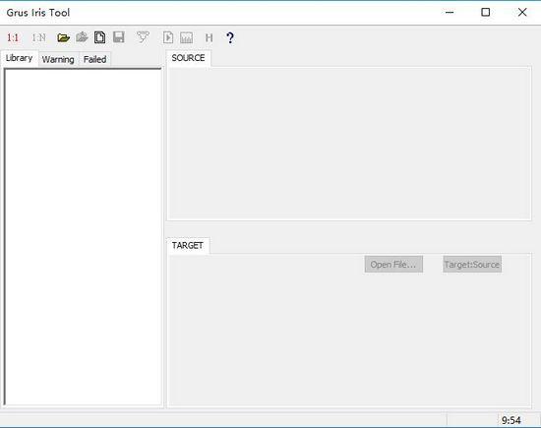Show the Failed tab
Screen dimensions: 541x428
point(94,59)
